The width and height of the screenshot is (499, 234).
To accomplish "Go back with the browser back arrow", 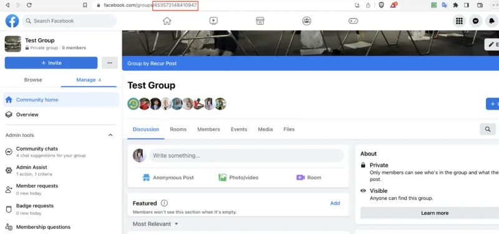I will coord(7,5).
